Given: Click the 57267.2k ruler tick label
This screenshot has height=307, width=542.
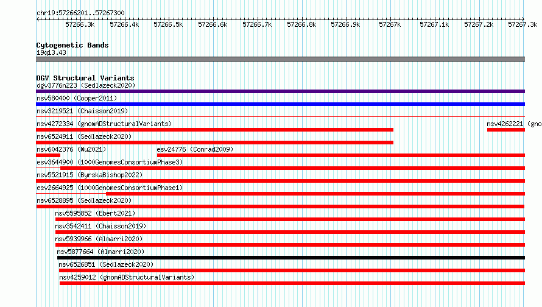Looking at the screenshot, I should click(x=479, y=24).
